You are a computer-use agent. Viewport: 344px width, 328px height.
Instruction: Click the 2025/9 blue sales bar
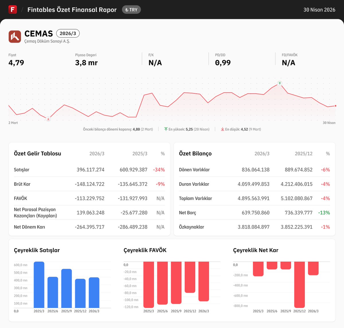[67, 288]
